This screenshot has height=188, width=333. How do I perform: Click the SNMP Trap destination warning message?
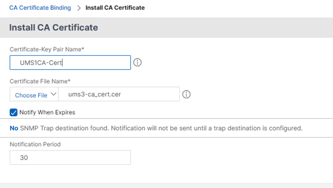[160, 128]
